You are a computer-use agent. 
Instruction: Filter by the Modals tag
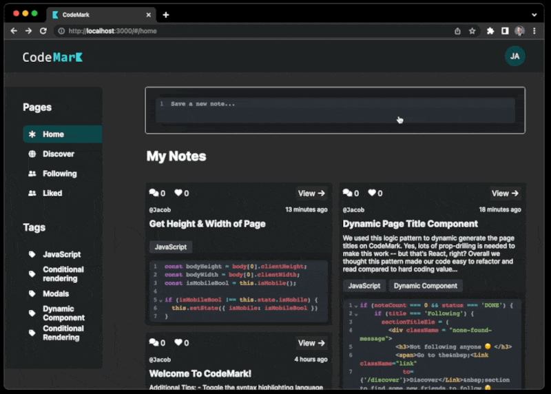click(56, 294)
